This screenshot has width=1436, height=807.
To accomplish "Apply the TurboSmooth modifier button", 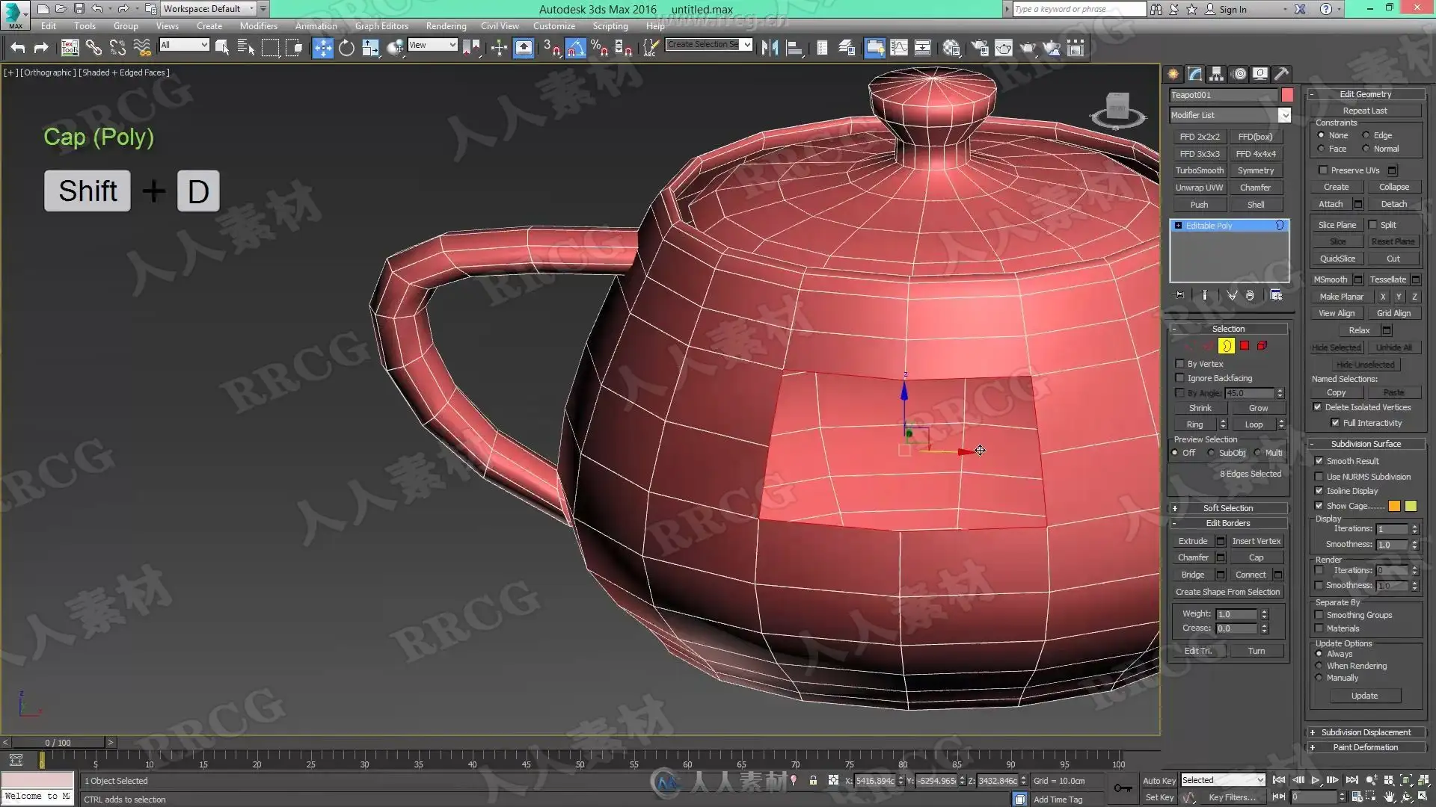I will [1199, 170].
